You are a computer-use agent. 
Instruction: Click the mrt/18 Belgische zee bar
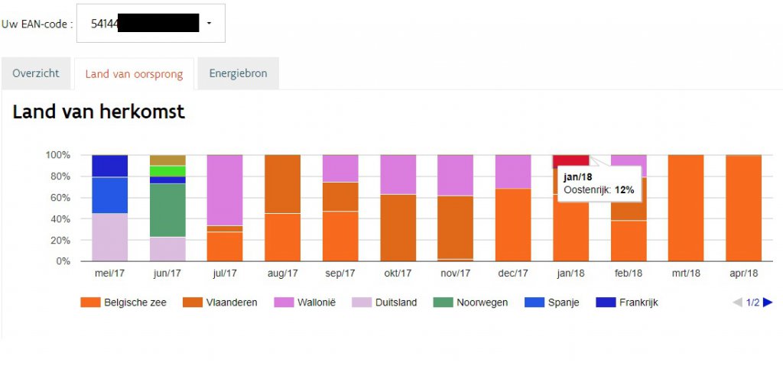click(686, 208)
